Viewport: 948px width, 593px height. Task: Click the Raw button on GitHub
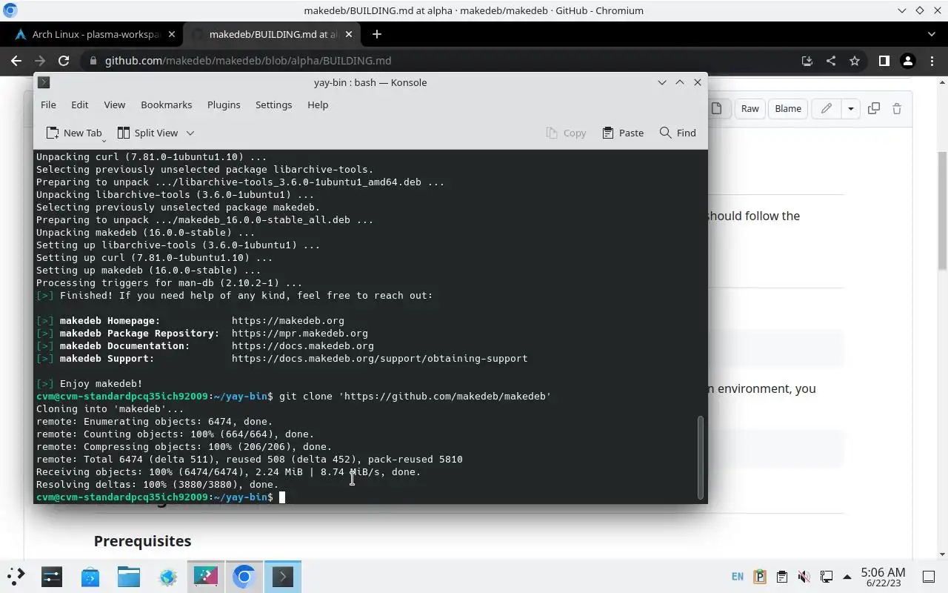pos(750,108)
